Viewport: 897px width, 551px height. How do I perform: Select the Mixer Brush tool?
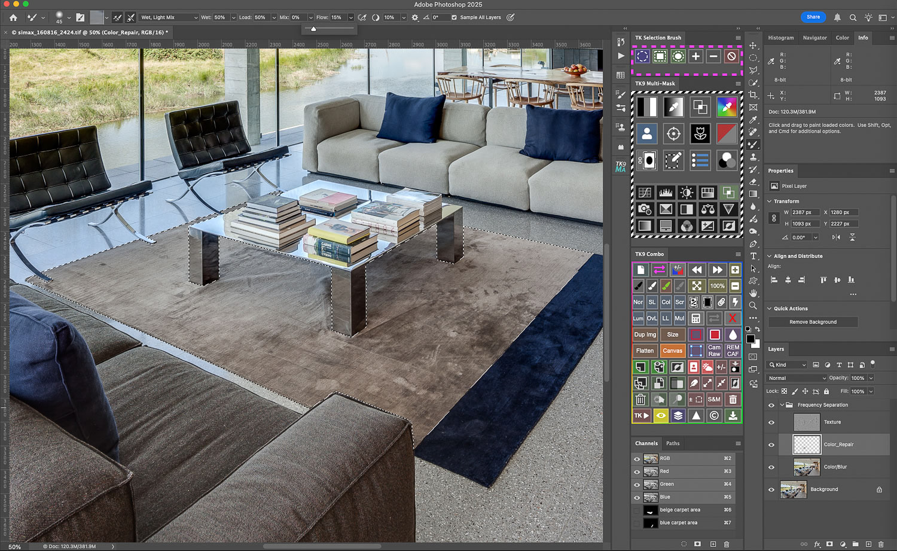pos(753,144)
